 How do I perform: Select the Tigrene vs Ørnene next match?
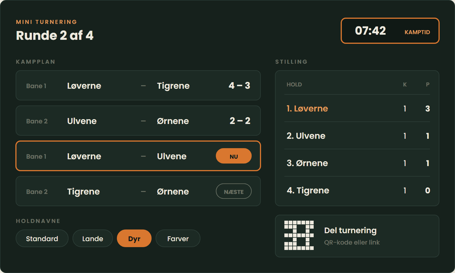pos(138,191)
